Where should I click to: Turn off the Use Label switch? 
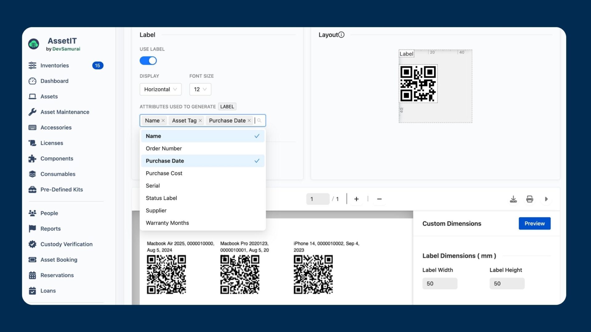(x=148, y=61)
